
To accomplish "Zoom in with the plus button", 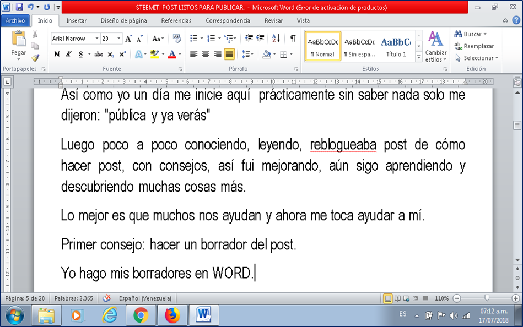I will [x=516, y=298].
